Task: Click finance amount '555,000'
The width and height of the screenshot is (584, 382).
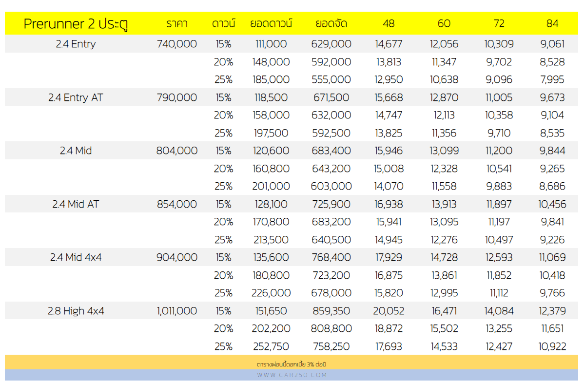Action: click(x=331, y=80)
